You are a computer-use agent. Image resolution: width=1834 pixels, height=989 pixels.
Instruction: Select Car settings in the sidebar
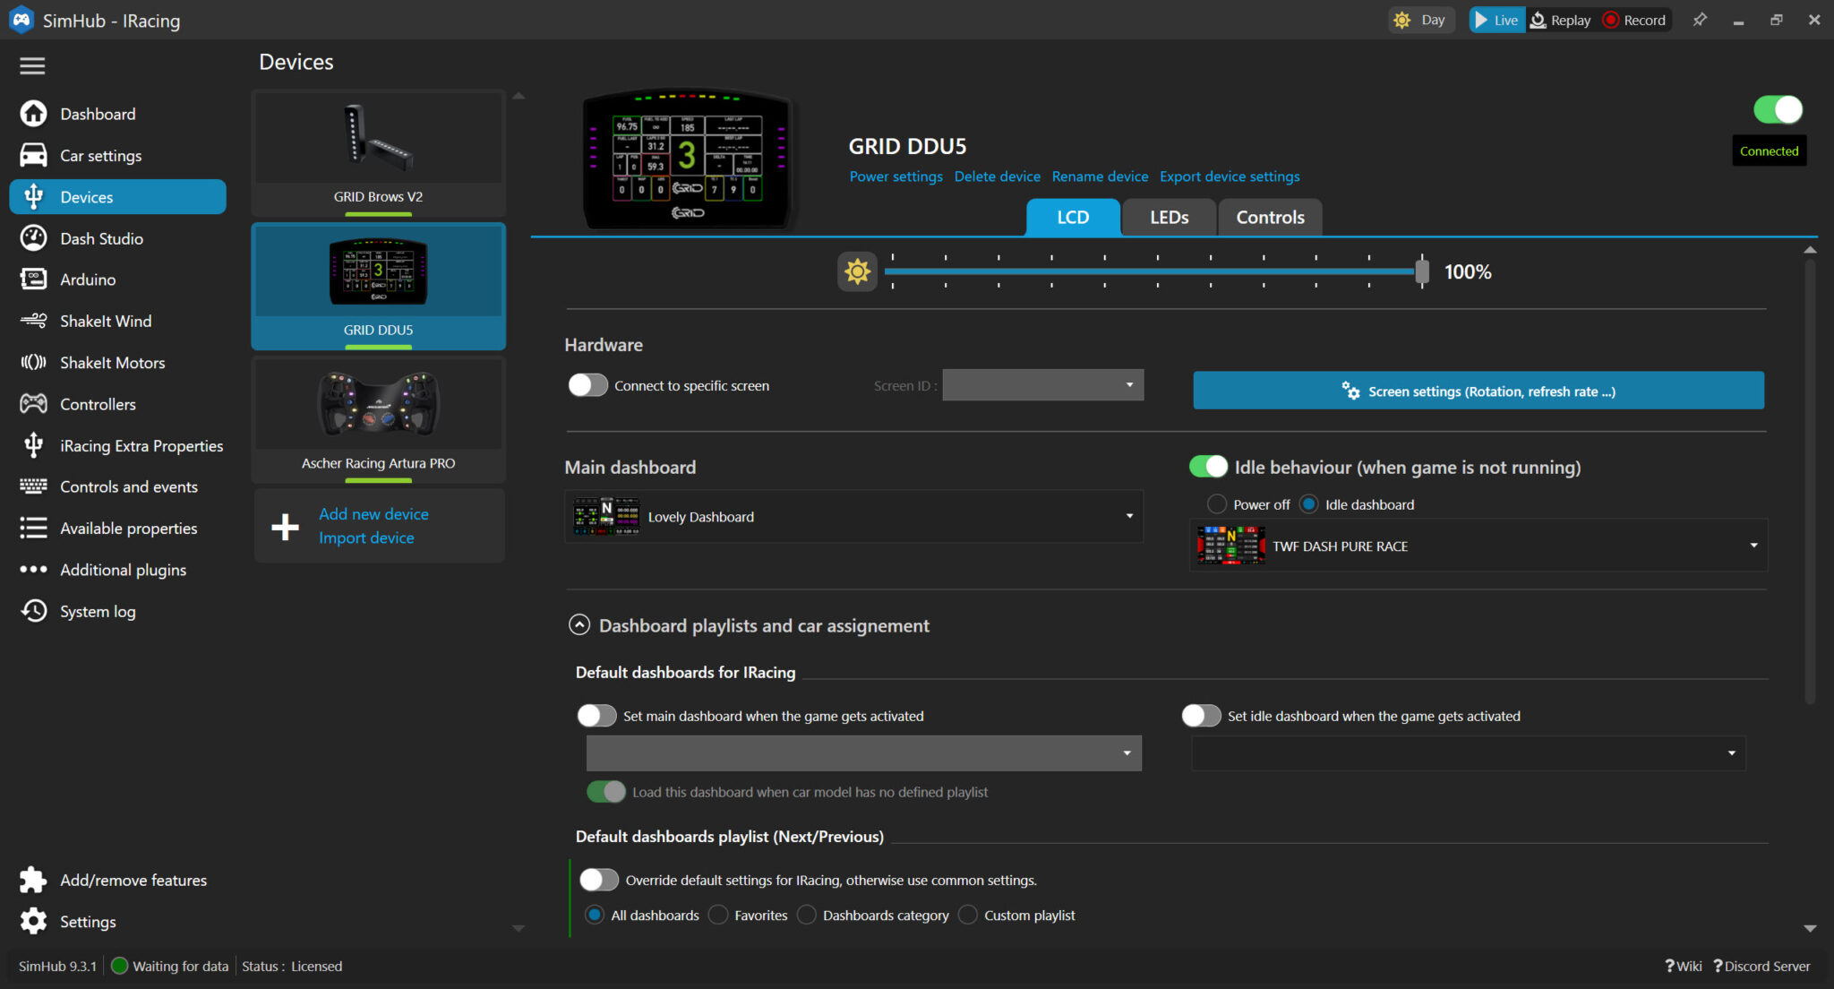tap(100, 155)
